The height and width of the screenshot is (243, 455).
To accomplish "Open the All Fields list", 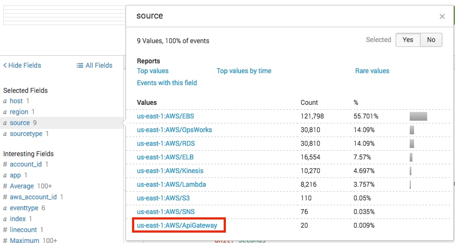I will [x=94, y=65].
